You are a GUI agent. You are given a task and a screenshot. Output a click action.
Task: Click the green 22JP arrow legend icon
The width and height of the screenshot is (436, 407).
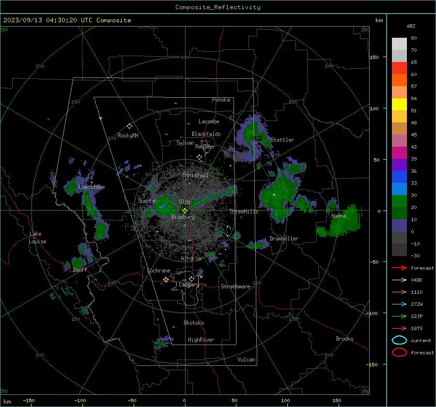pyautogui.click(x=399, y=316)
